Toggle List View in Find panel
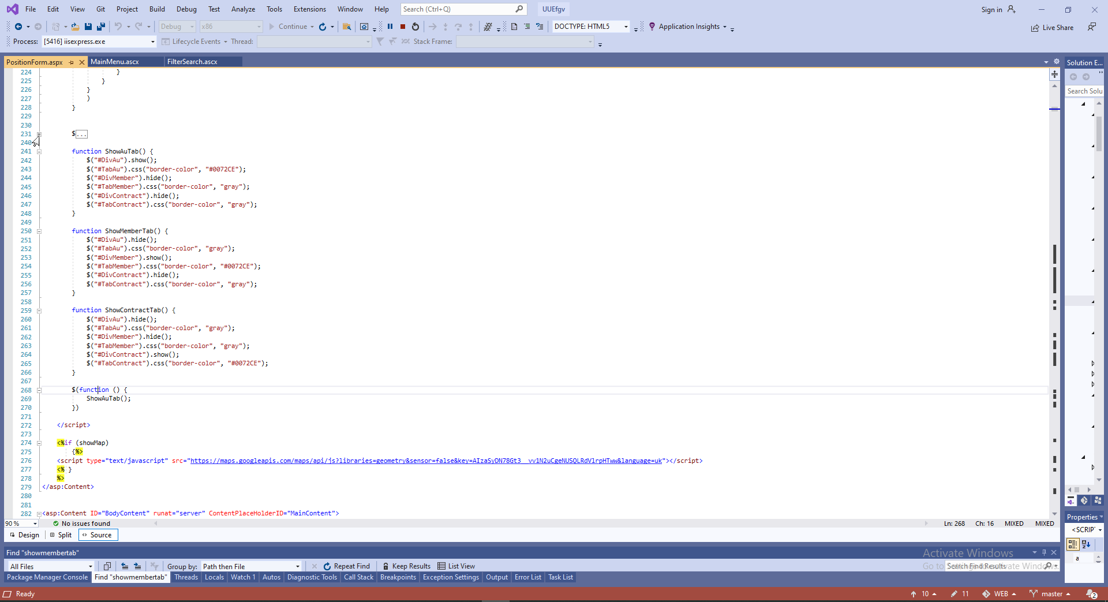Image resolution: width=1108 pixels, height=602 pixels. tap(456, 566)
